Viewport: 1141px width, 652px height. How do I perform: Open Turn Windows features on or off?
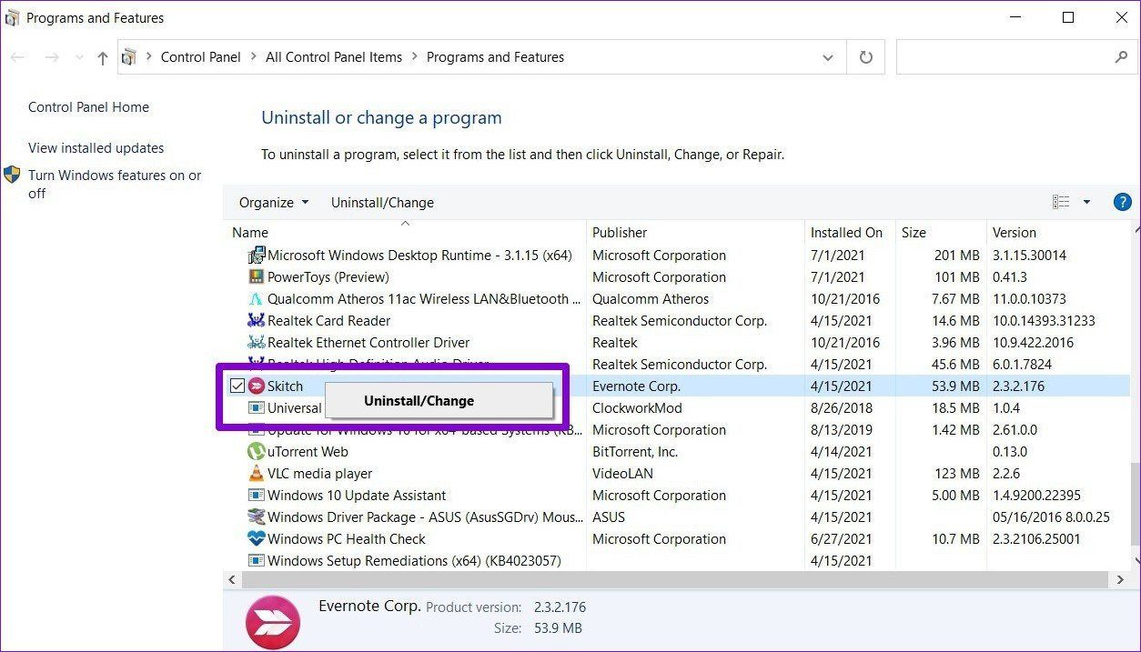[x=115, y=185]
